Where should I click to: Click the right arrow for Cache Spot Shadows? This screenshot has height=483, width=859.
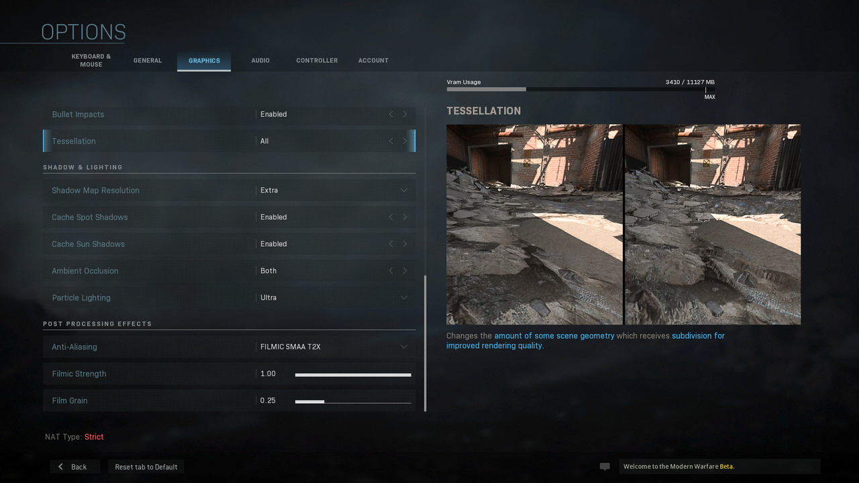pos(405,217)
